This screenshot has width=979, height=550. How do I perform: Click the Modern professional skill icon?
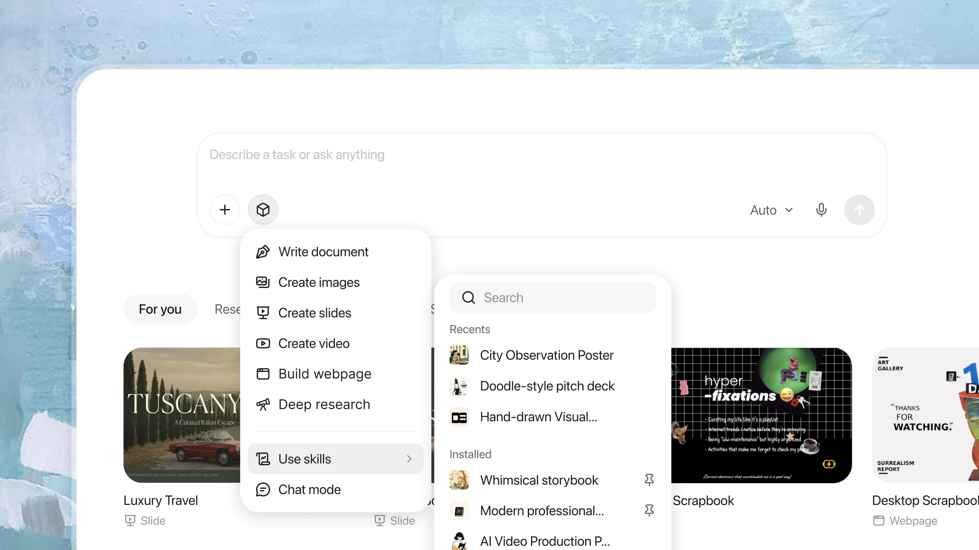(459, 511)
